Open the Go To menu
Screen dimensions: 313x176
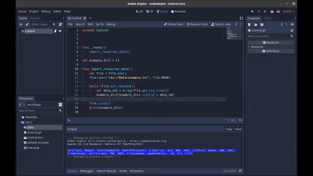[x=100, y=24]
